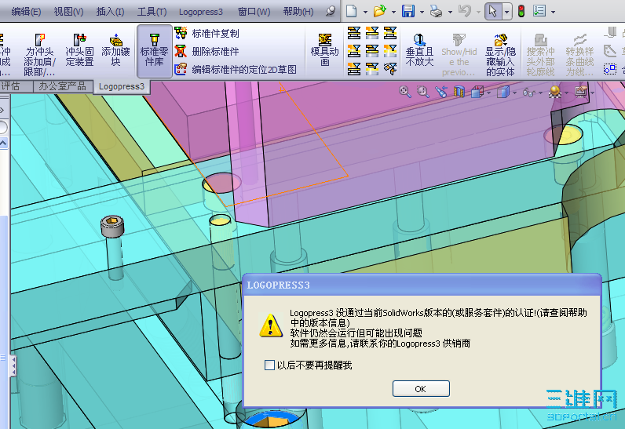Click 显示/隐藏输入的实体 button
625x429 pixels.
(500, 55)
